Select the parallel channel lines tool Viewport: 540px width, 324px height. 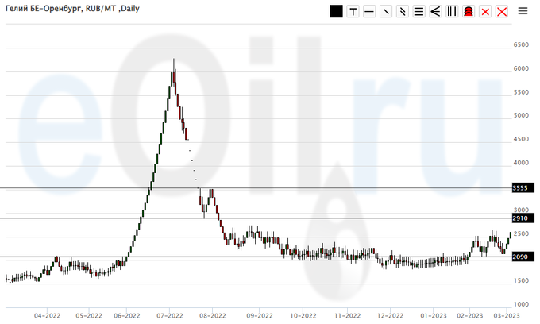[403, 11]
